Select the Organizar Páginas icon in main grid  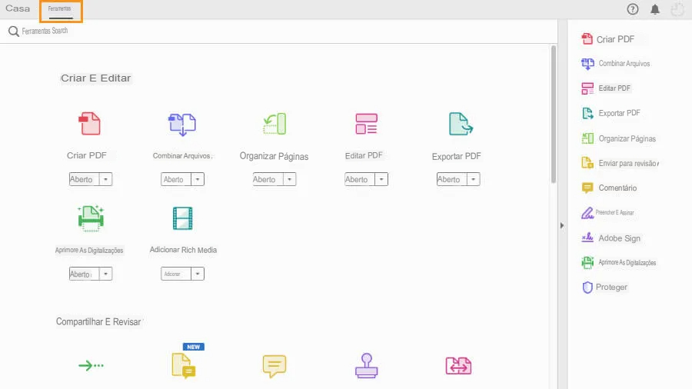tap(274, 124)
